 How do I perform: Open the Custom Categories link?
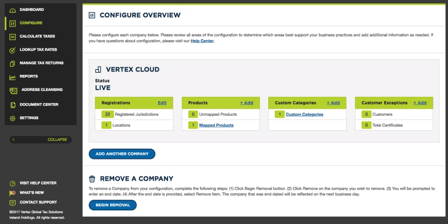tap(304, 114)
